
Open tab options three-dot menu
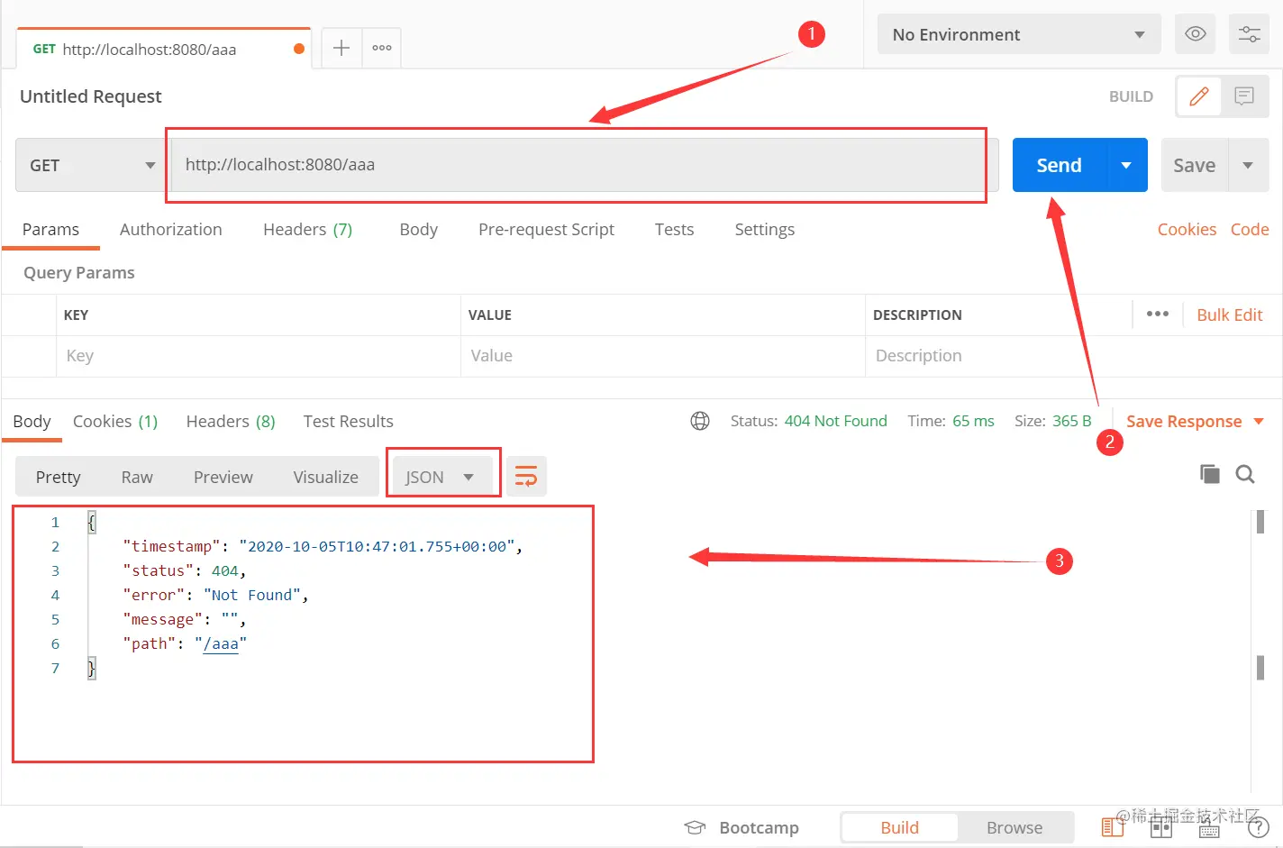[x=382, y=48]
